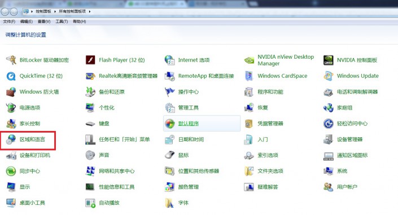Image resolution: width=398 pixels, height=215 pixels.
Task: Click the 区域和语言 globe icon
Action: (x=11, y=139)
